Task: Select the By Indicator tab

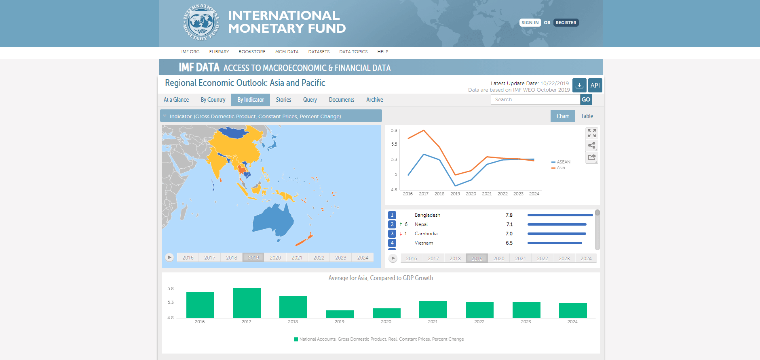Action: (251, 100)
